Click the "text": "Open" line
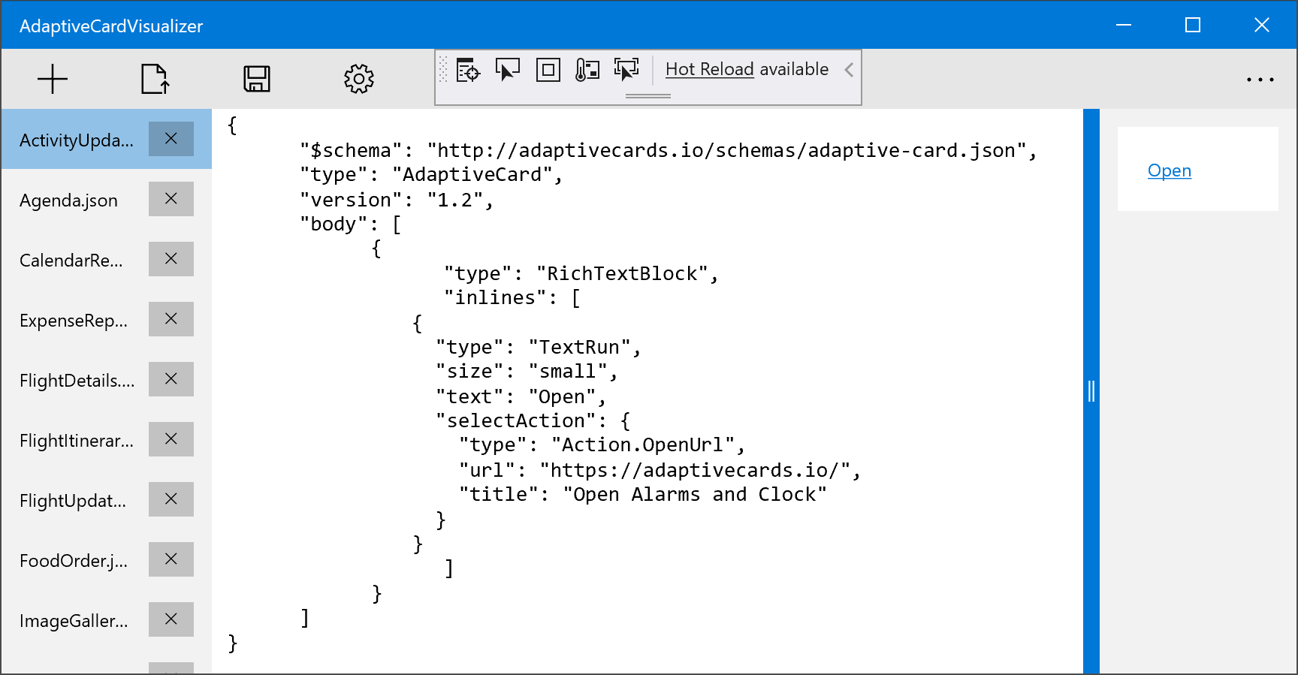 click(521, 397)
